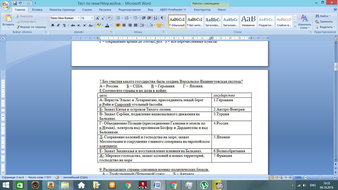Open the font size 12 dropdown
This screenshot has height=190, width=338.
[x=92, y=18]
